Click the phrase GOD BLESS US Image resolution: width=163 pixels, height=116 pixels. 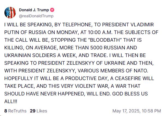[x=130, y=94]
